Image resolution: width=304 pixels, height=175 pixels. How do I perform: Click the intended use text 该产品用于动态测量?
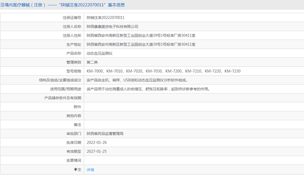point(148,89)
